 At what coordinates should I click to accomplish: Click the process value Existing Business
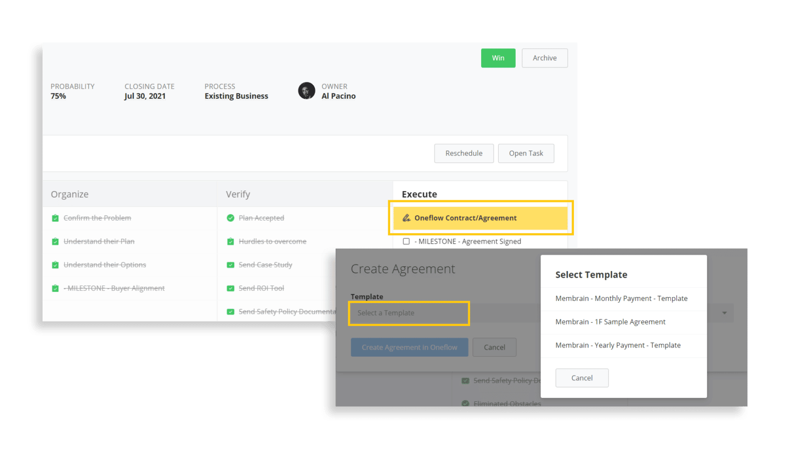click(236, 96)
